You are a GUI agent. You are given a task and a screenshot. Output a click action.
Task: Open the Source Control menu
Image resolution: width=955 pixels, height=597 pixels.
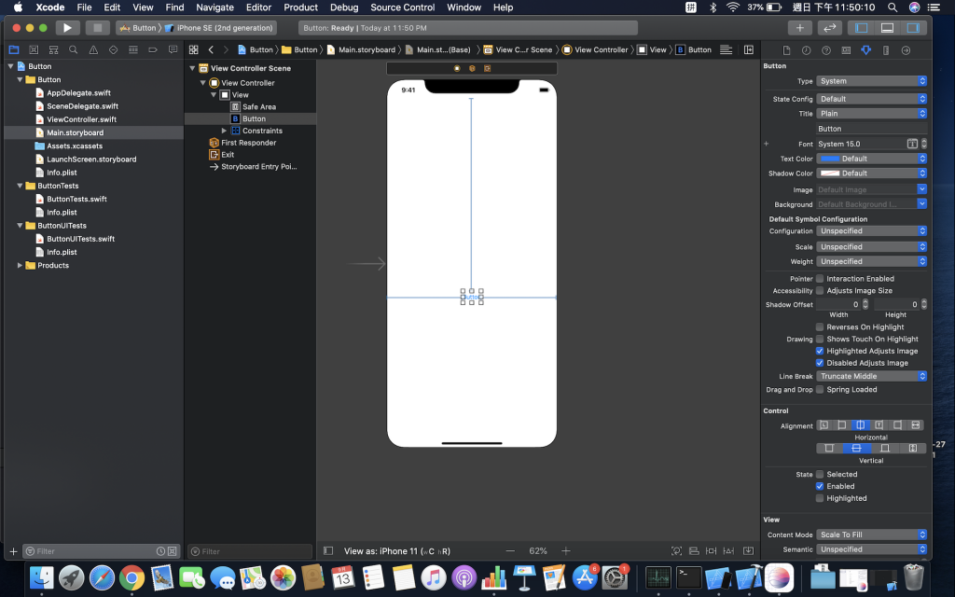(403, 7)
